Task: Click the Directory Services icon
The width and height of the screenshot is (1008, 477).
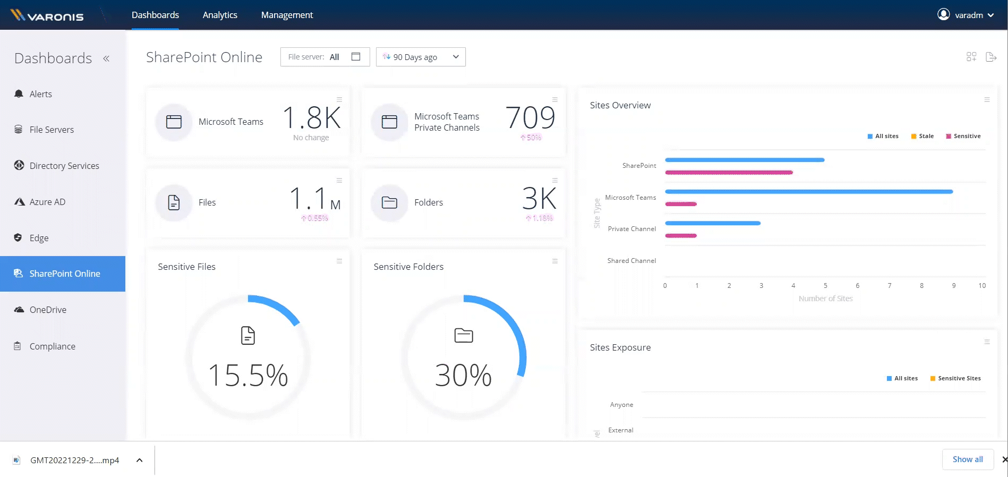Action: [x=19, y=165]
